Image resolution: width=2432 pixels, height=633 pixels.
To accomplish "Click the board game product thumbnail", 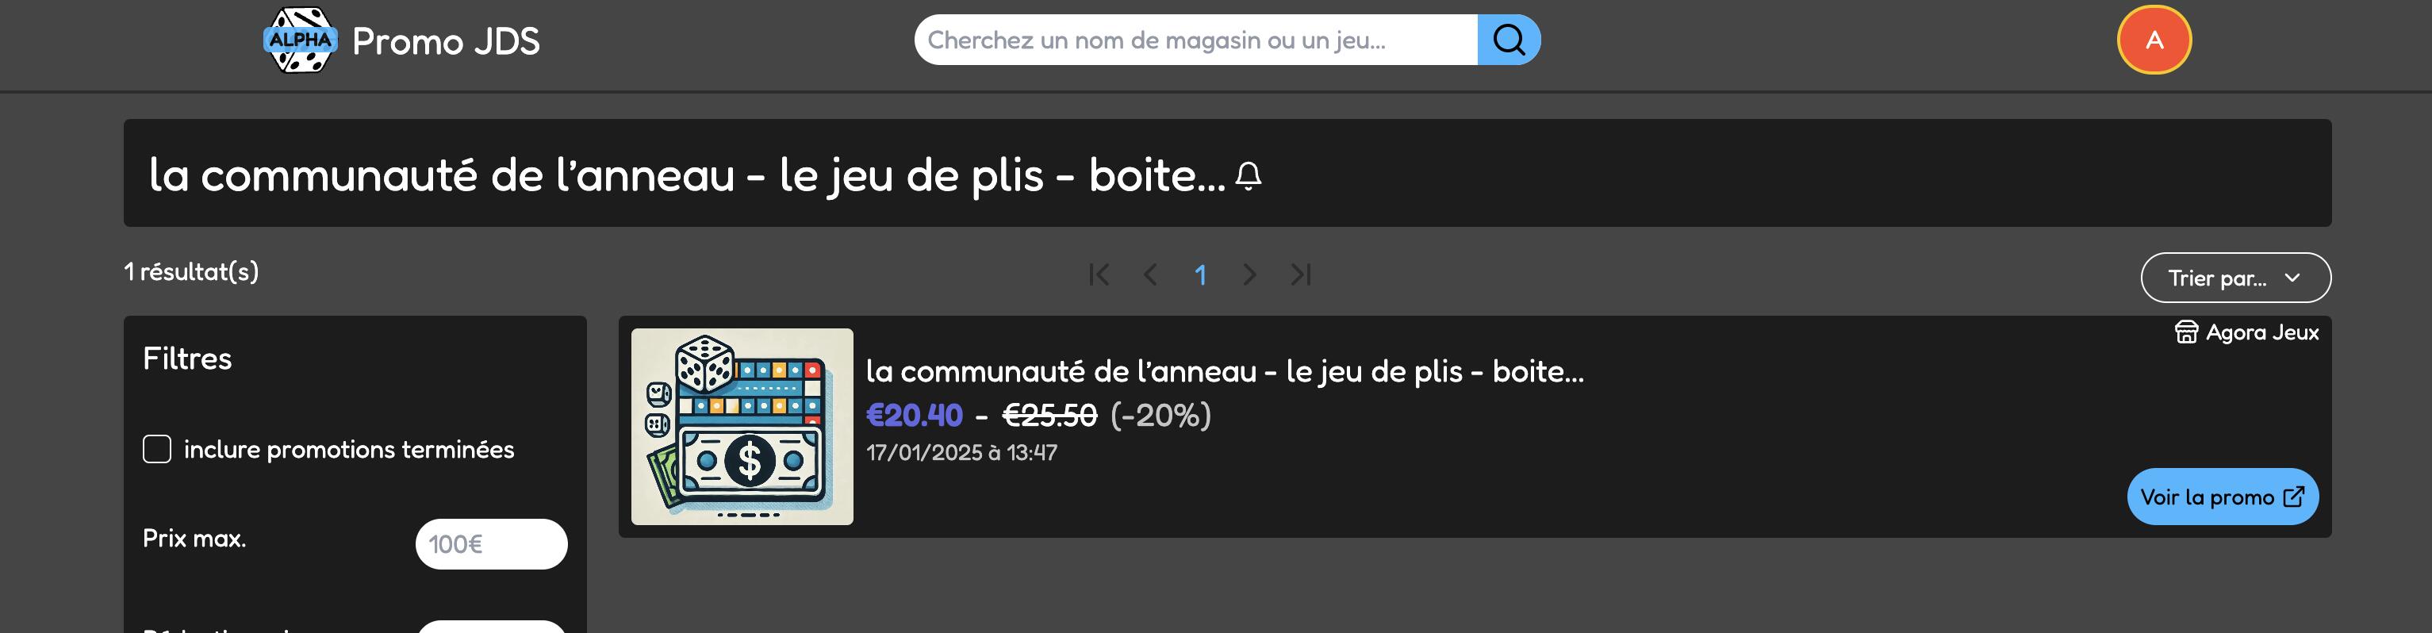I will [x=742, y=426].
